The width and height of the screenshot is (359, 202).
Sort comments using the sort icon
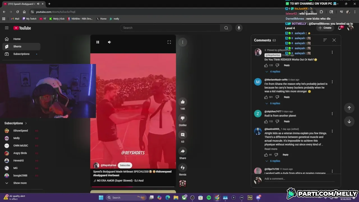coord(325,40)
